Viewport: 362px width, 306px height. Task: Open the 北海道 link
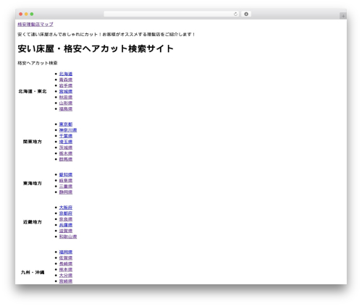[x=66, y=74]
